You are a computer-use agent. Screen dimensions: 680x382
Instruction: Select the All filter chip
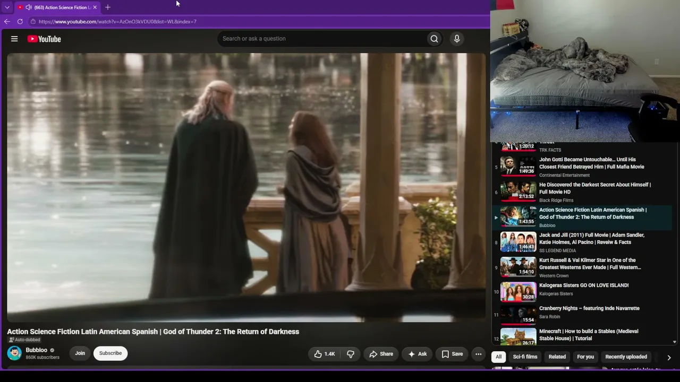[498, 357]
